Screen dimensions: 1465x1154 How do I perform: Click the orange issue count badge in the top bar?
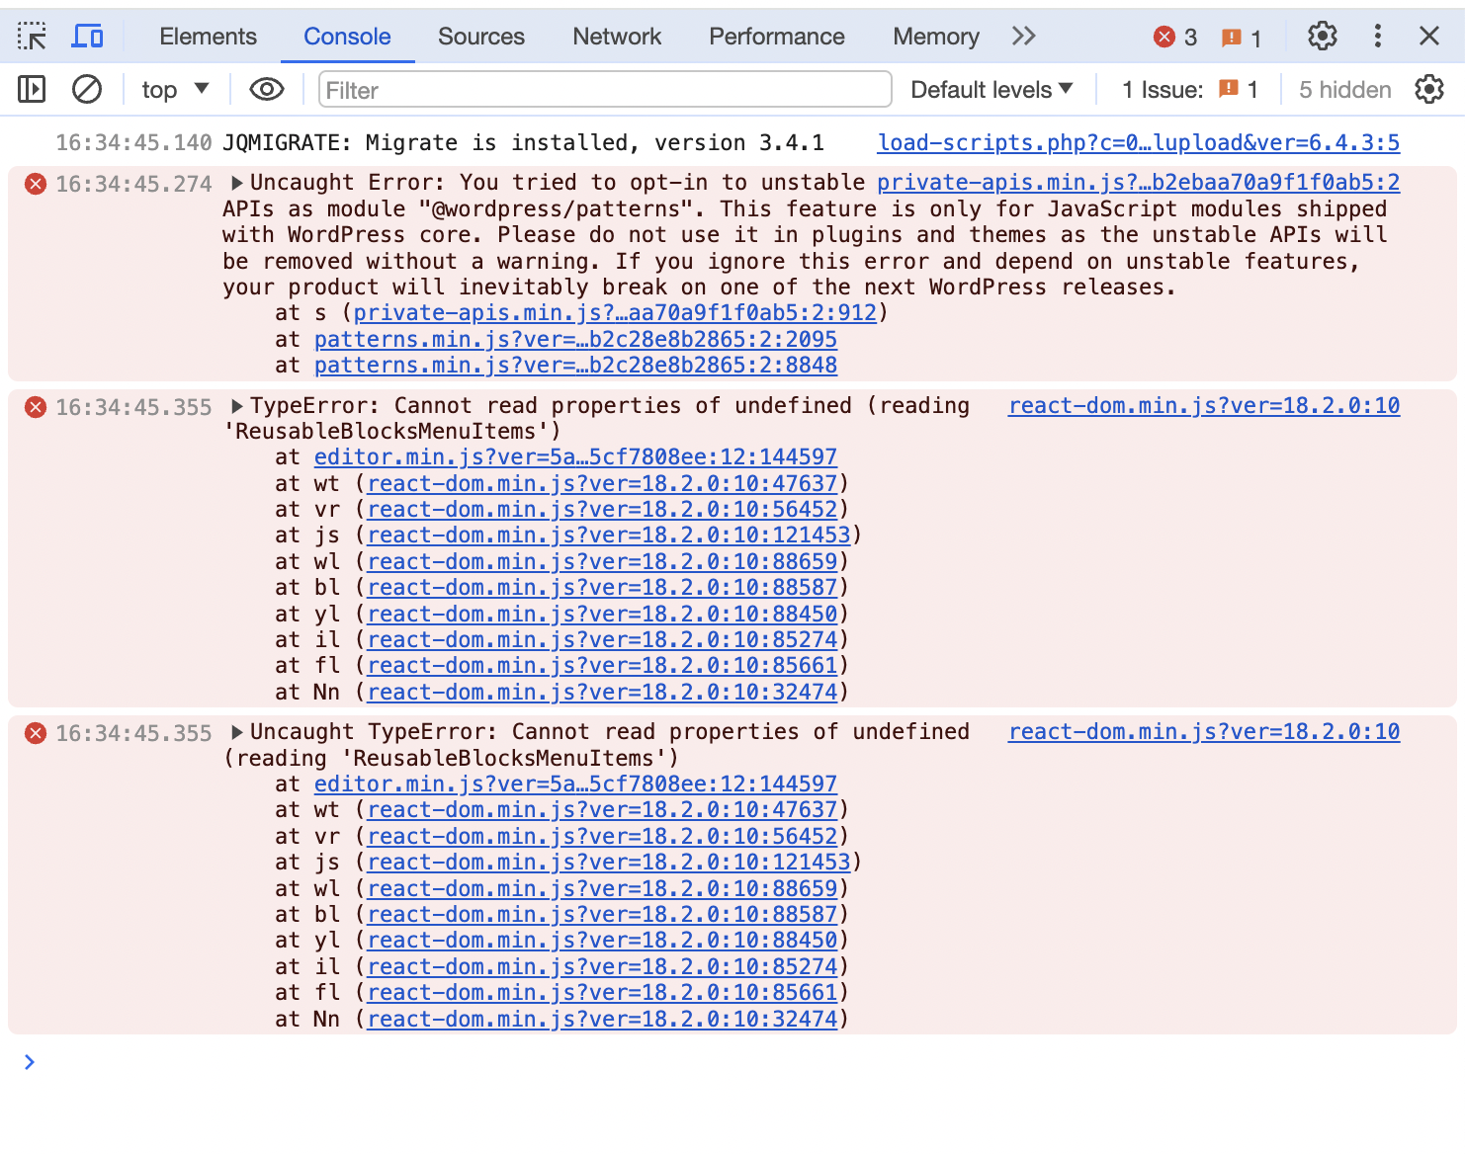pyautogui.click(x=1241, y=38)
